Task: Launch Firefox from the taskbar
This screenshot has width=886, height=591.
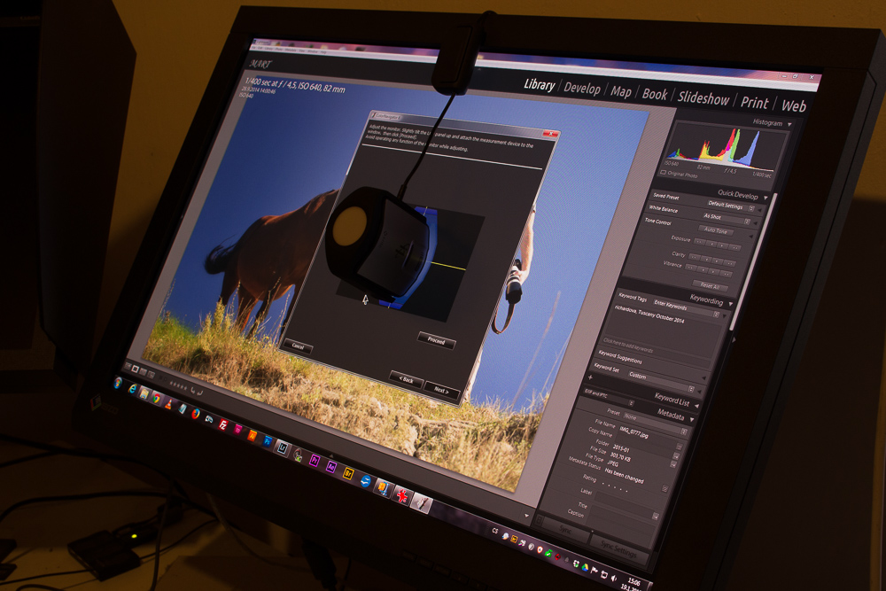Action: (x=196, y=414)
